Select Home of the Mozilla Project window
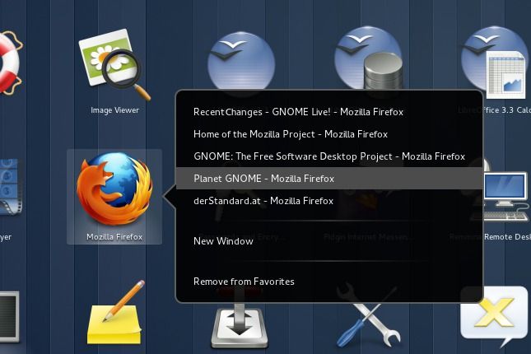The image size is (531, 354). 290,134
